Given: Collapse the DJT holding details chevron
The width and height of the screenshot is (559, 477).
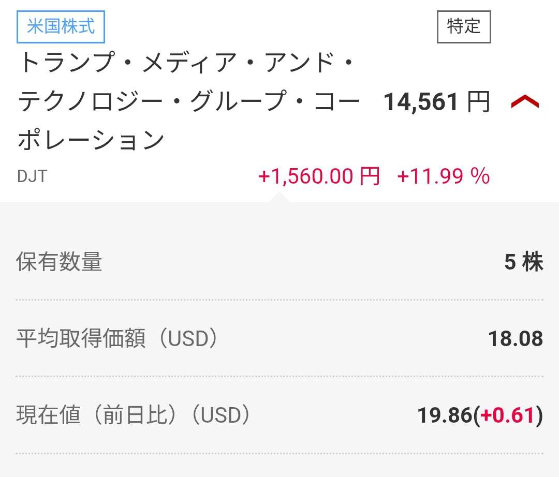Looking at the screenshot, I should 524,102.
